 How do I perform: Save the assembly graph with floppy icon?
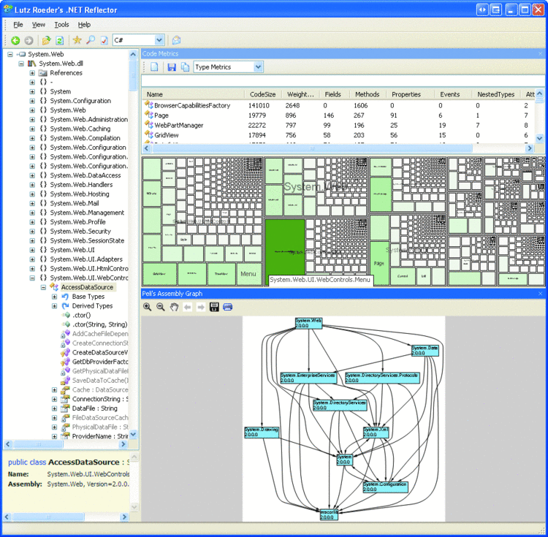[214, 307]
